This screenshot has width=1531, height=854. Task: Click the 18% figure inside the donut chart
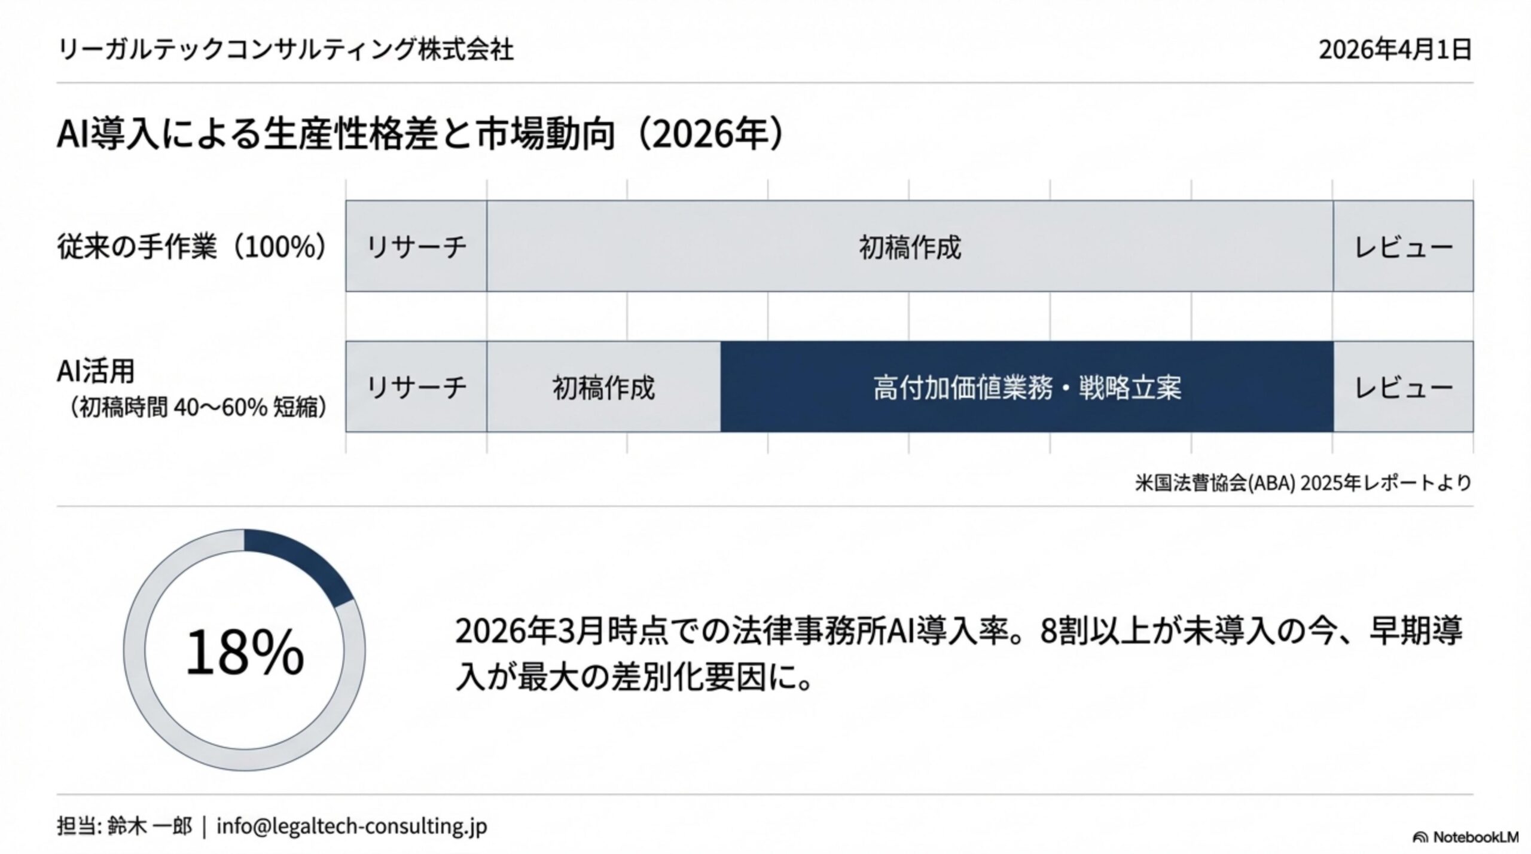coord(245,652)
